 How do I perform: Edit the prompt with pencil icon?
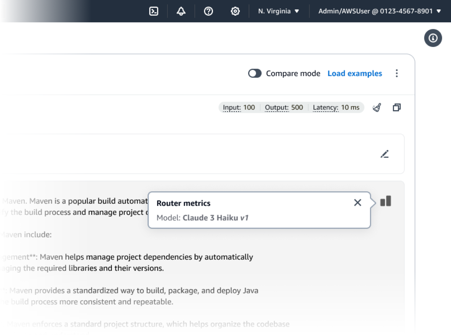(x=385, y=154)
